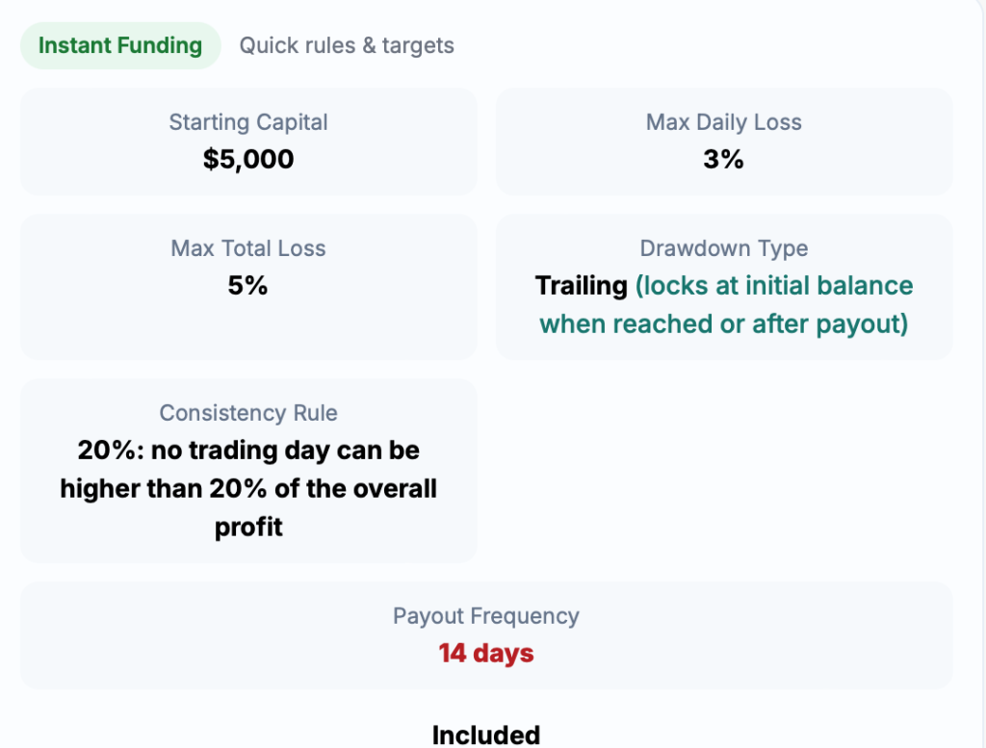Image resolution: width=986 pixels, height=748 pixels.
Task: Select the 3% daily loss value
Action: pos(723,159)
